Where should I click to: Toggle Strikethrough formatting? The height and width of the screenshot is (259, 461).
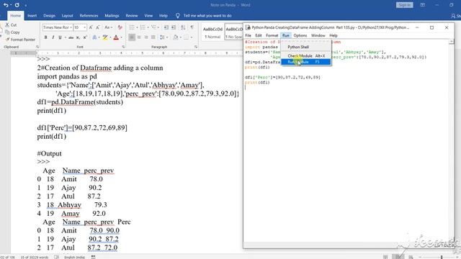pos(71,37)
